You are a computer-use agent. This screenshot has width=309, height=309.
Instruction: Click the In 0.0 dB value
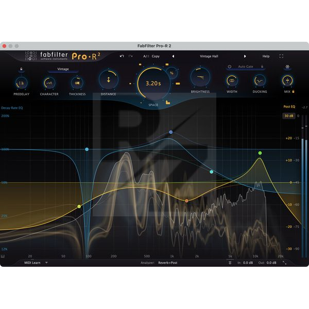click(x=248, y=263)
